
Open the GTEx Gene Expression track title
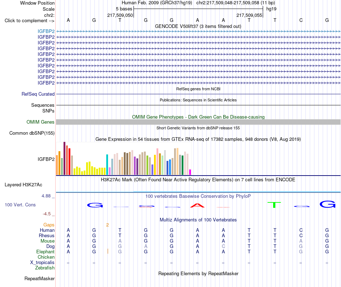coord(198,139)
